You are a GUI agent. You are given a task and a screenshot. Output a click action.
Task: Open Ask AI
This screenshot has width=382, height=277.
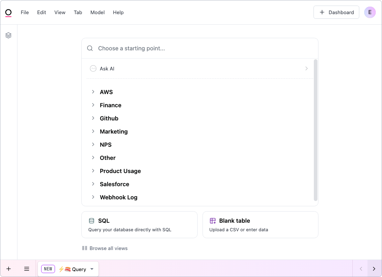point(107,68)
